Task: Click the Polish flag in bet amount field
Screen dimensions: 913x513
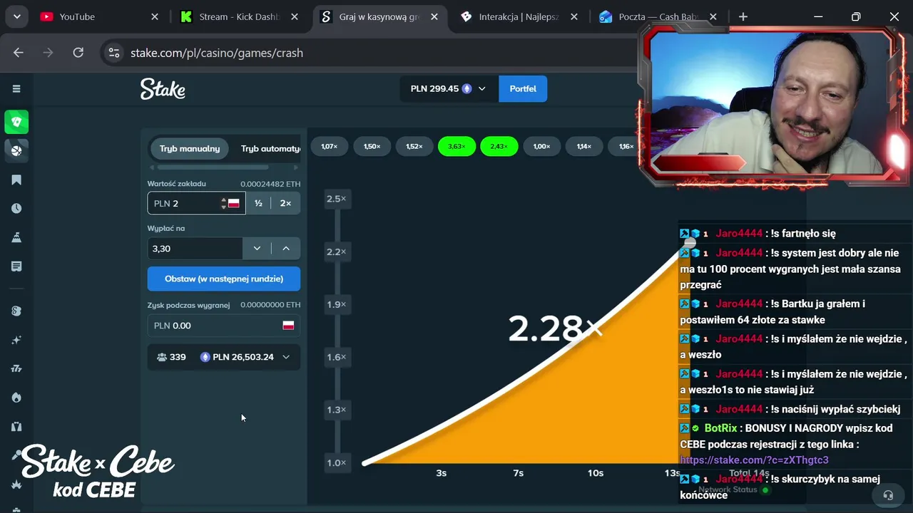Action: click(233, 203)
